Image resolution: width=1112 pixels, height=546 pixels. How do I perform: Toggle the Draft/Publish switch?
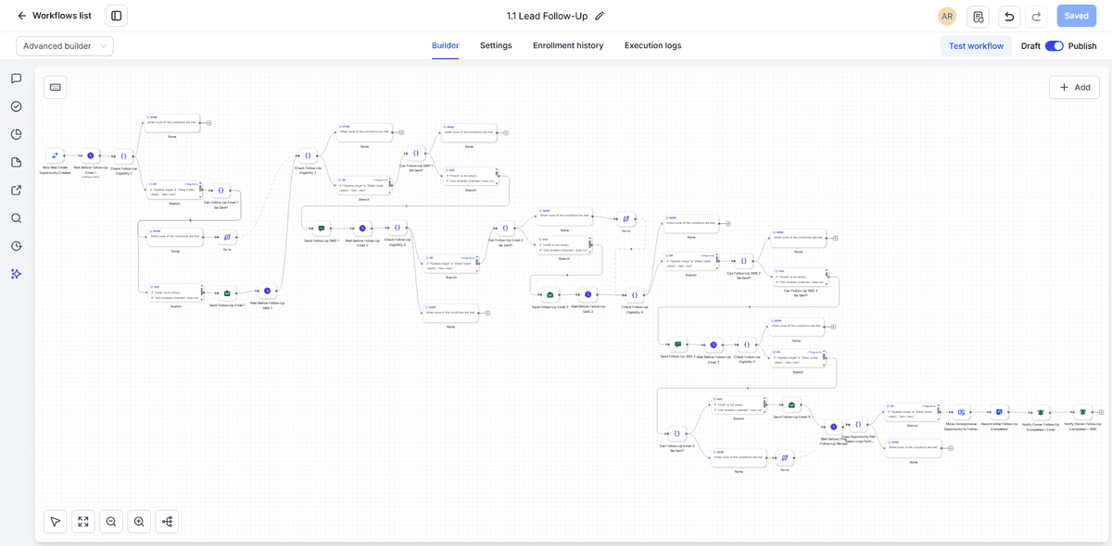(1055, 46)
